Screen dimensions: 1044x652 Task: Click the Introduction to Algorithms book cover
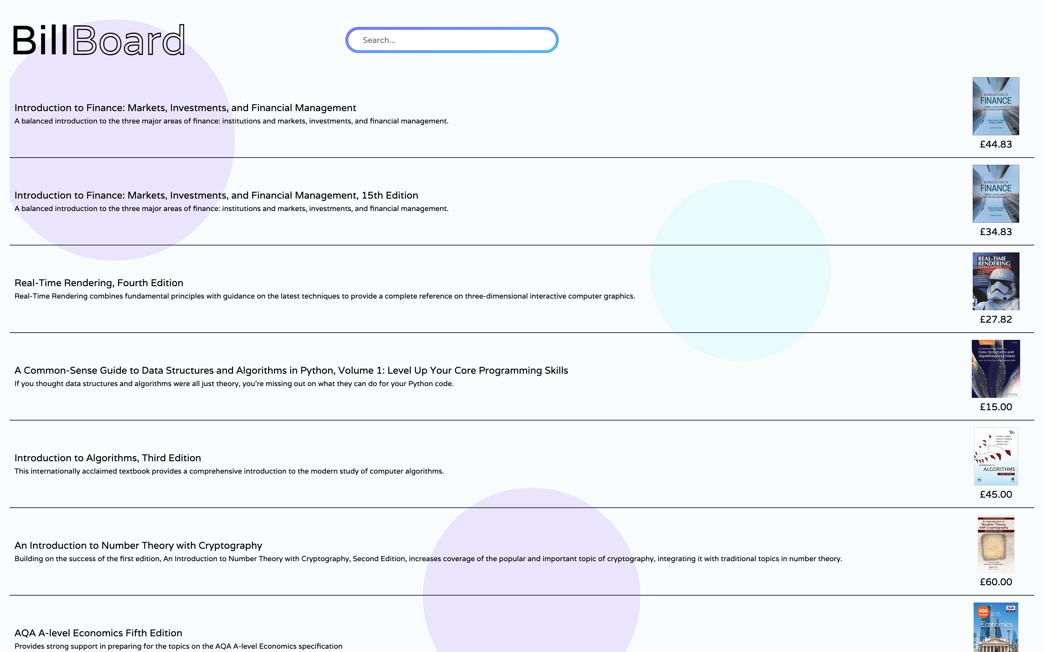tap(996, 456)
